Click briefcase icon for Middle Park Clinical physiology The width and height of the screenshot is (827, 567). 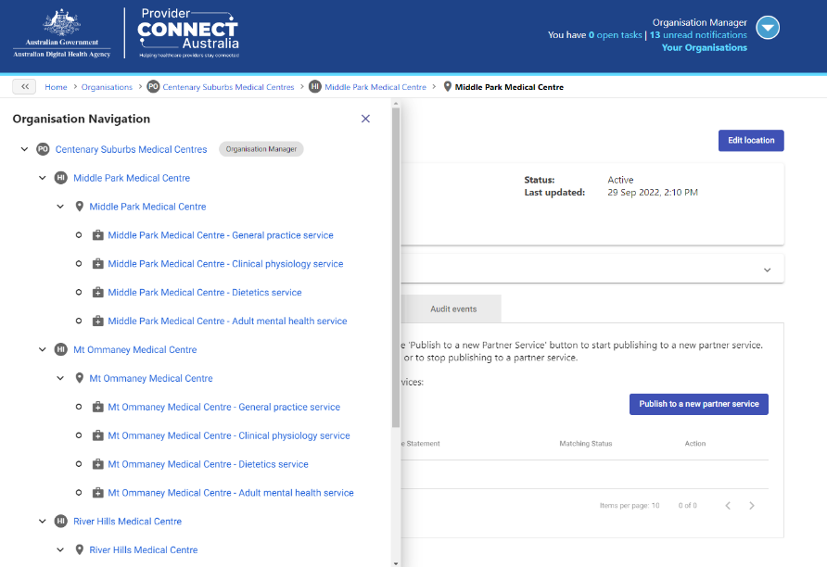[97, 263]
